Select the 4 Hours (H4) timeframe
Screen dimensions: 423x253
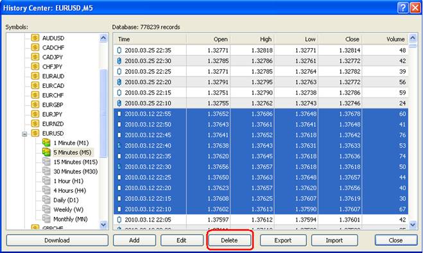[x=69, y=190]
